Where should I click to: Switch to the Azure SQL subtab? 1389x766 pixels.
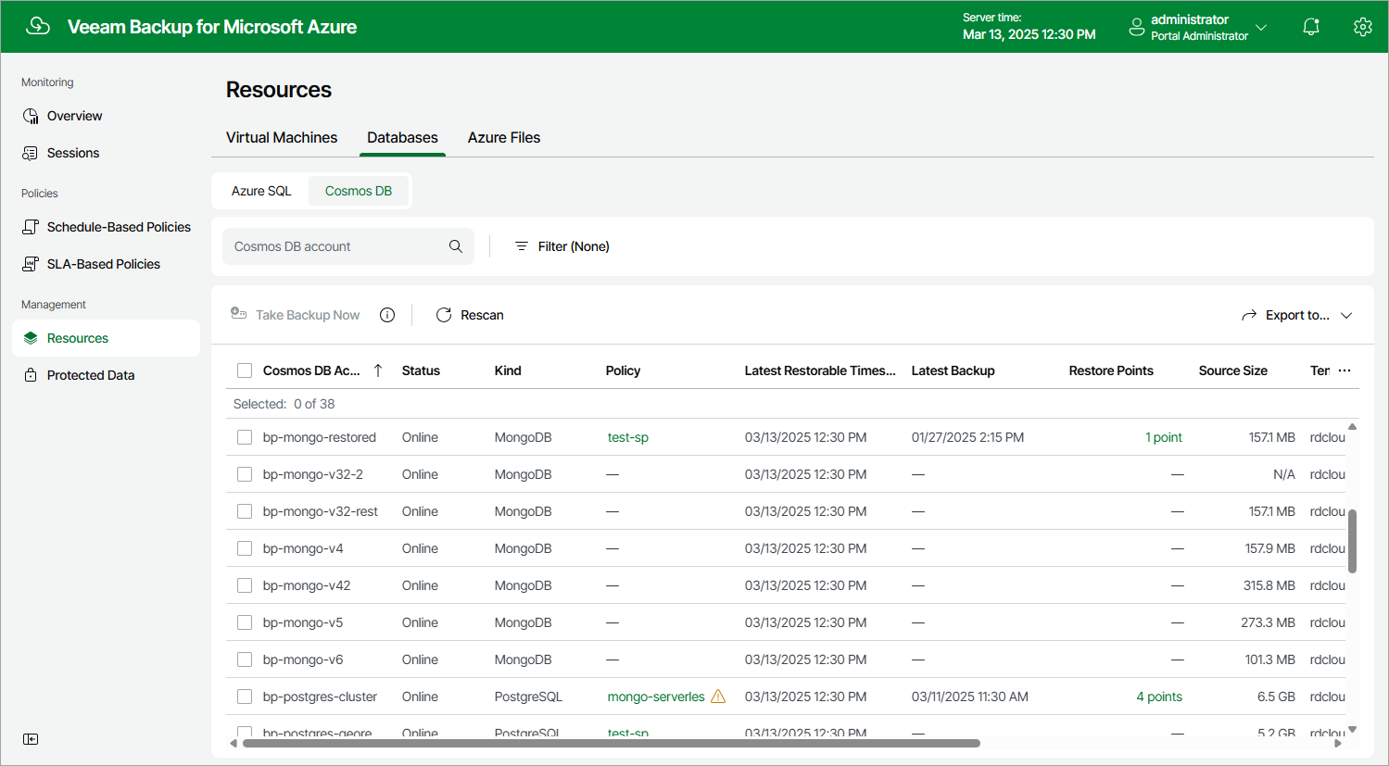pos(261,191)
